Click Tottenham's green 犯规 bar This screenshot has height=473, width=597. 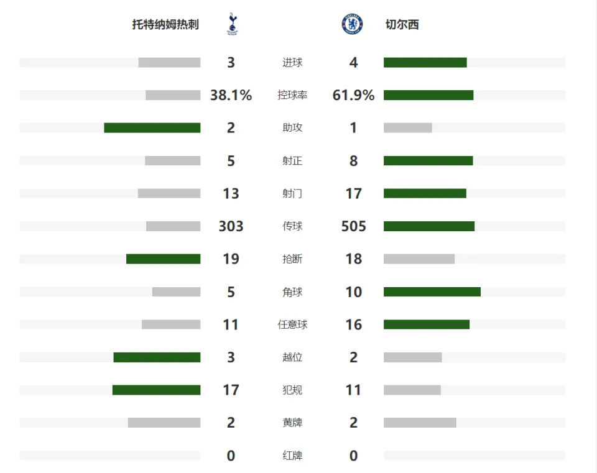click(x=157, y=390)
